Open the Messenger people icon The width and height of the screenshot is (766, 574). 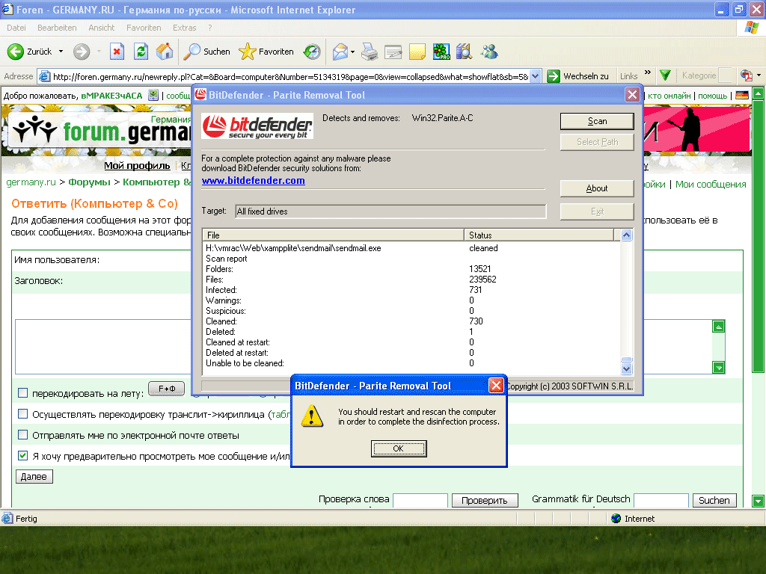489,52
